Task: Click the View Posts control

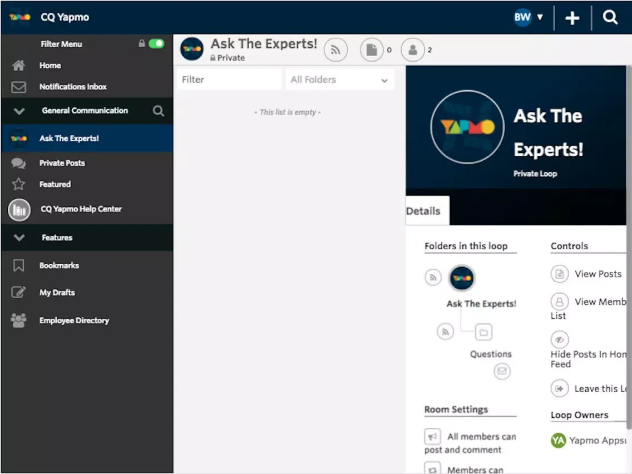Action: (598, 274)
